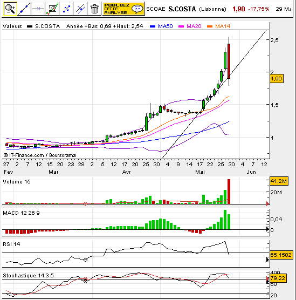Select the trend line drawing tool
This screenshot has width=296, height=300.
(x=24, y=9)
